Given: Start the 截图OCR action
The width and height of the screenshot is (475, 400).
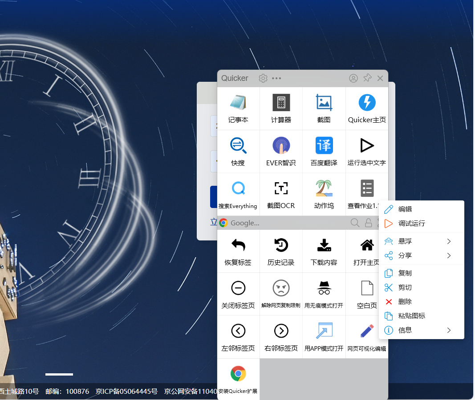Looking at the screenshot, I should point(281,194).
